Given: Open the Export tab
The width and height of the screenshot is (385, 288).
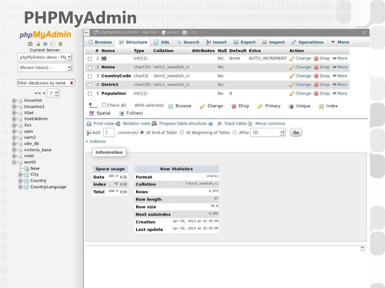Looking at the screenshot, I should pyautogui.click(x=244, y=42).
